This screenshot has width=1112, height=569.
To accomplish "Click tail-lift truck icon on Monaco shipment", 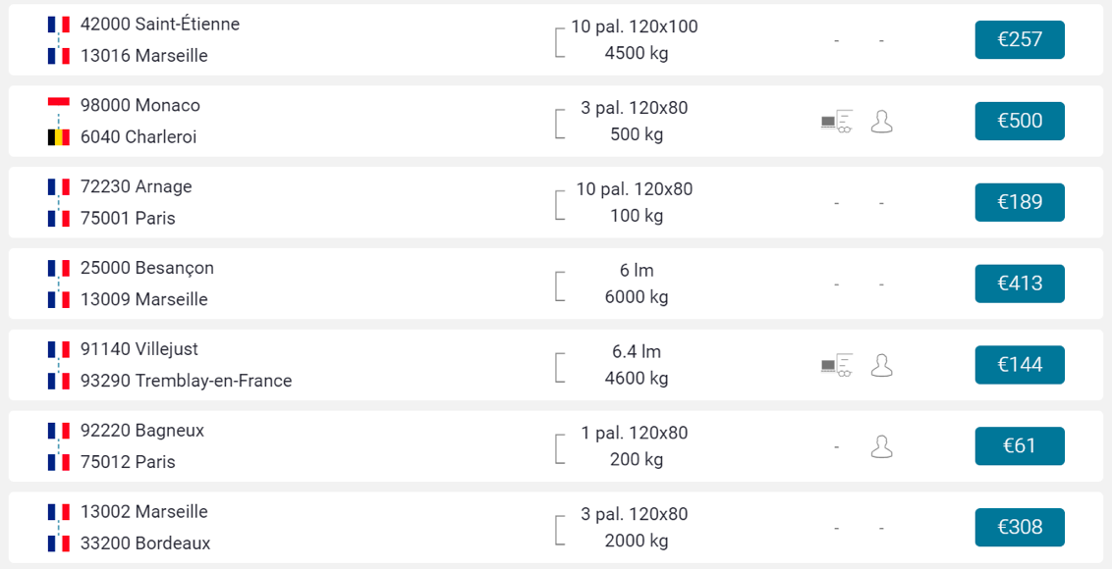I will [x=836, y=122].
